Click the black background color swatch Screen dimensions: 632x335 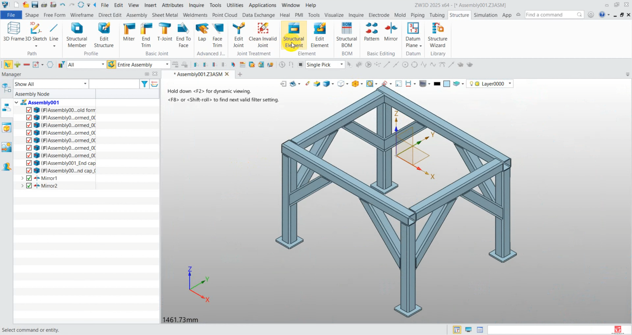437,84
